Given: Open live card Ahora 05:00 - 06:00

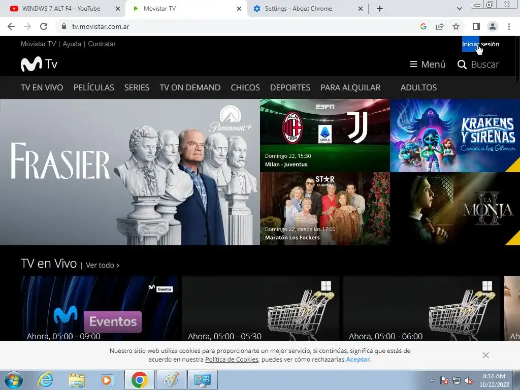Looking at the screenshot, I should (421, 308).
